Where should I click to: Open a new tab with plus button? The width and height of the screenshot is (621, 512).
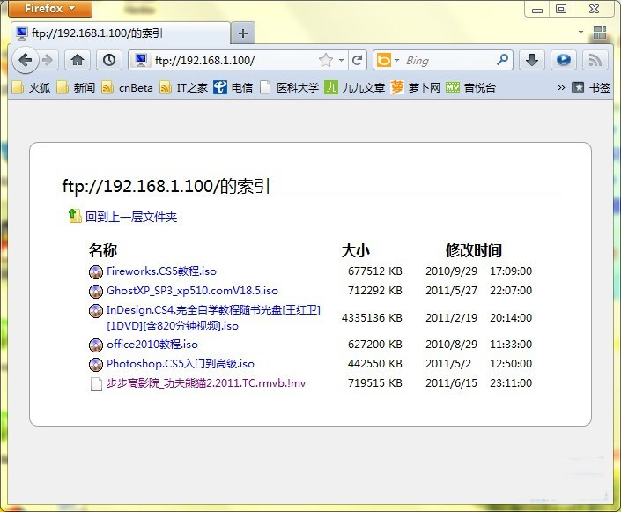[x=243, y=33]
